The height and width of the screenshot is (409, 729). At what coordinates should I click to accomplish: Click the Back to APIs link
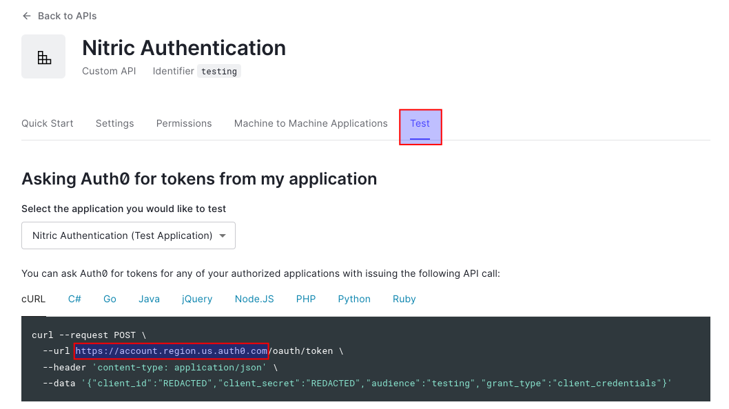pyautogui.click(x=67, y=16)
